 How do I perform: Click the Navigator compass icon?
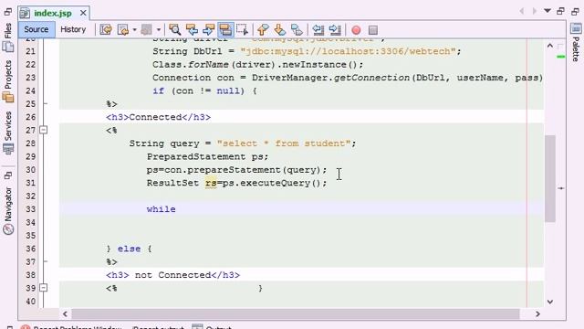(x=8, y=229)
